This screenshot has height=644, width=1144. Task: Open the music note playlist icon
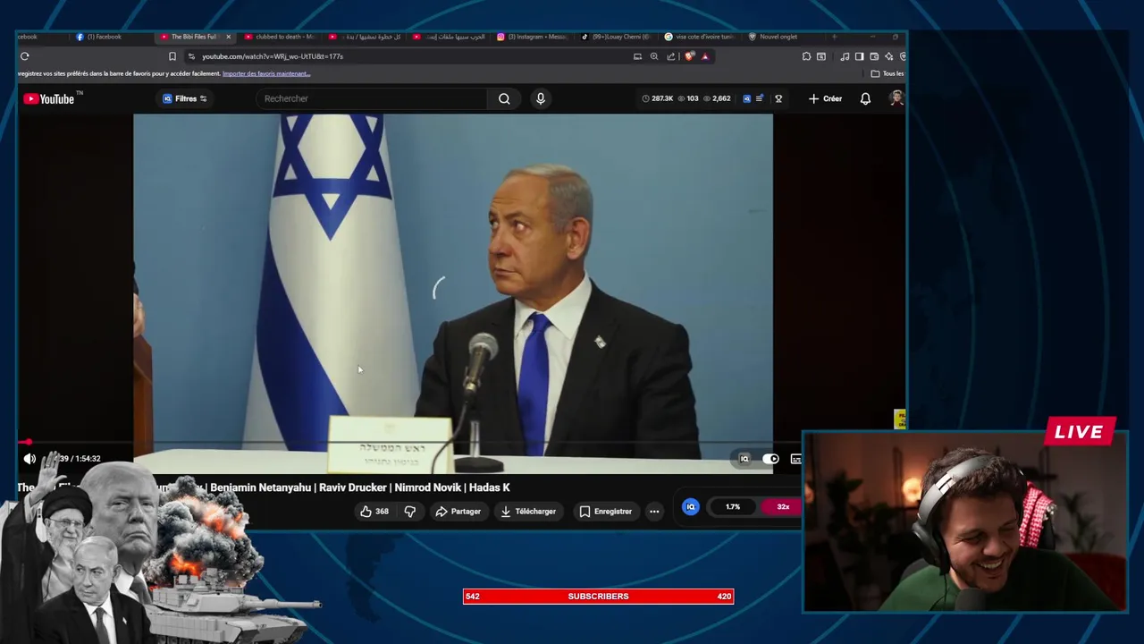(x=845, y=56)
